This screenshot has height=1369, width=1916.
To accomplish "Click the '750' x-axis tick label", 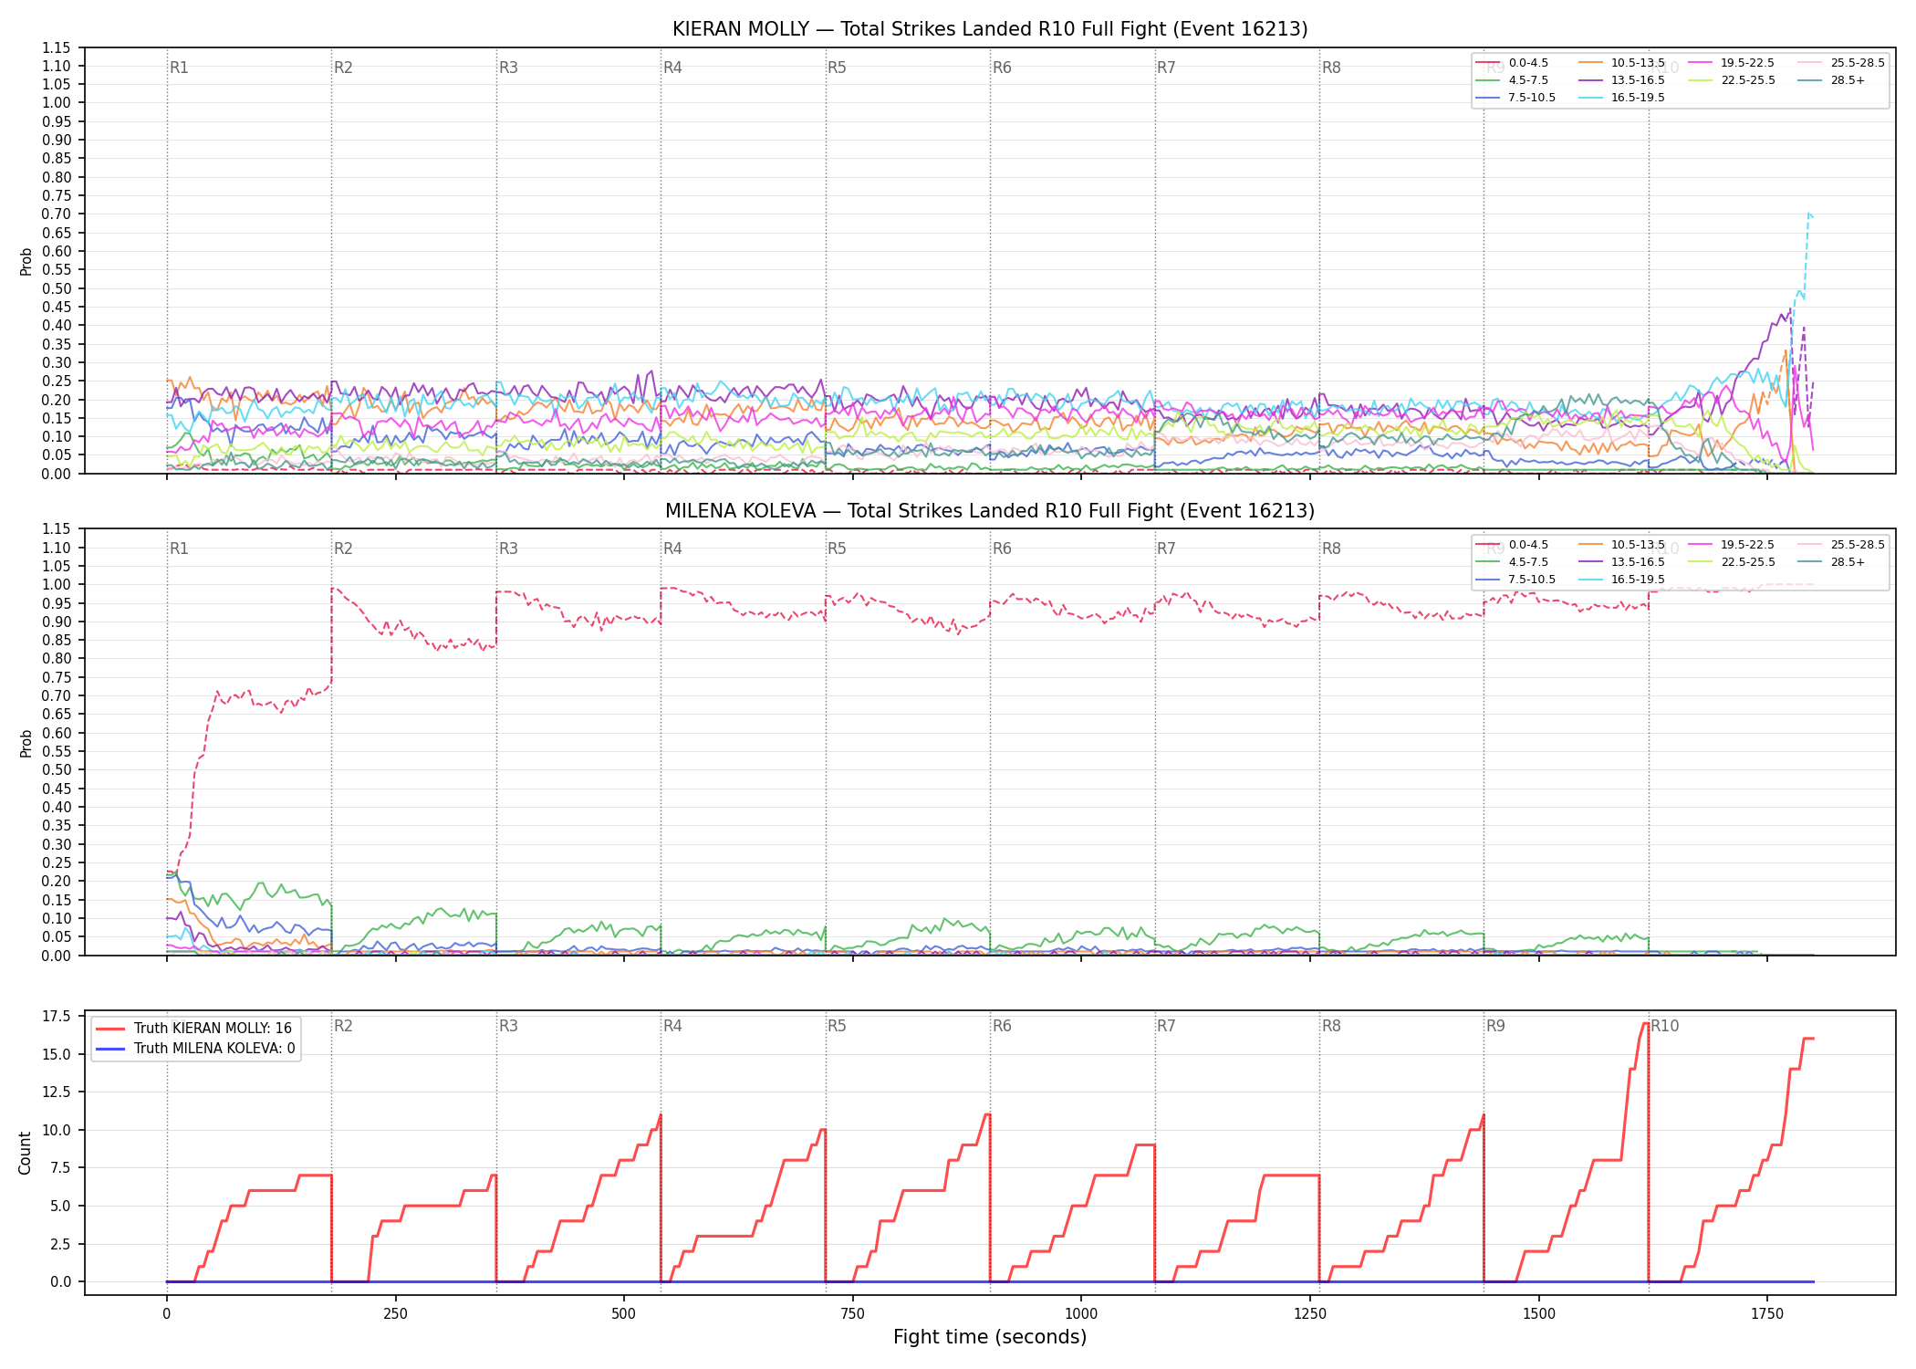I will click(852, 1314).
